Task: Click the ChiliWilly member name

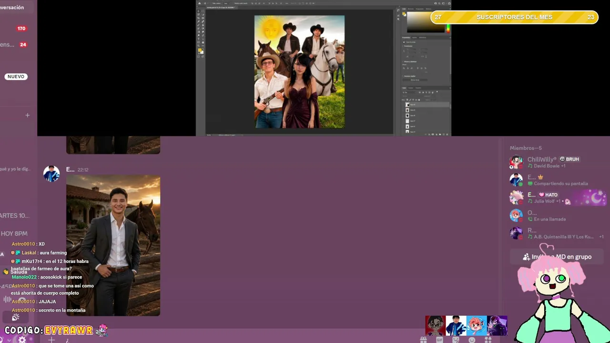Action: point(542,159)
